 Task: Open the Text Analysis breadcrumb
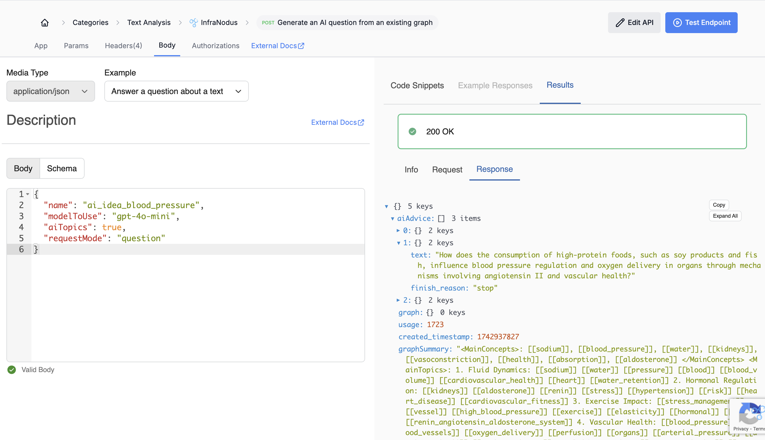[x=149, y=23]
